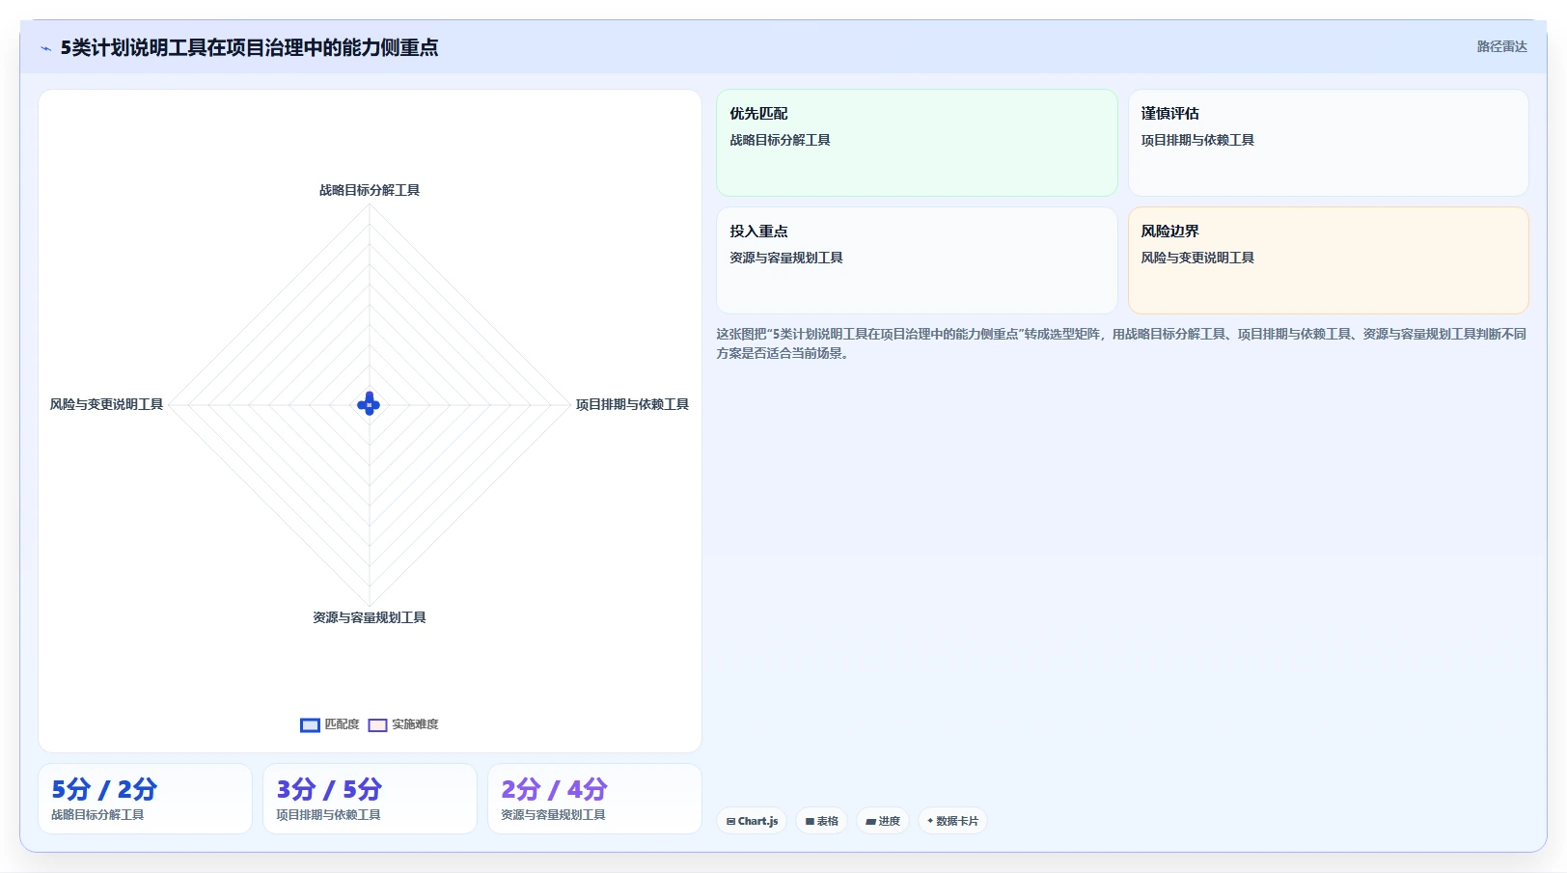This screenshot has height=873, width=1567.
Task: Click the 战略目标分解工具 radar axis label
Action: 370,190
